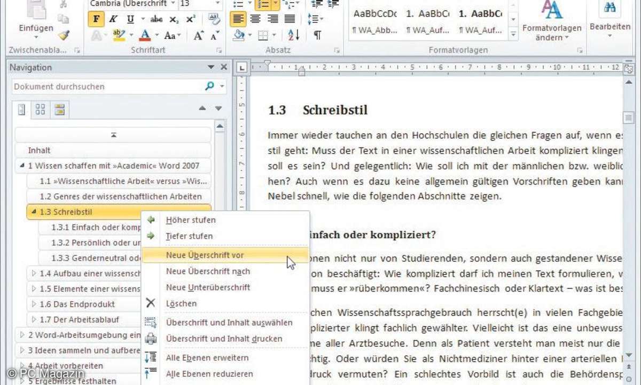Click the decrease indent icon
The image size is (641, 385).
point(316,4)
